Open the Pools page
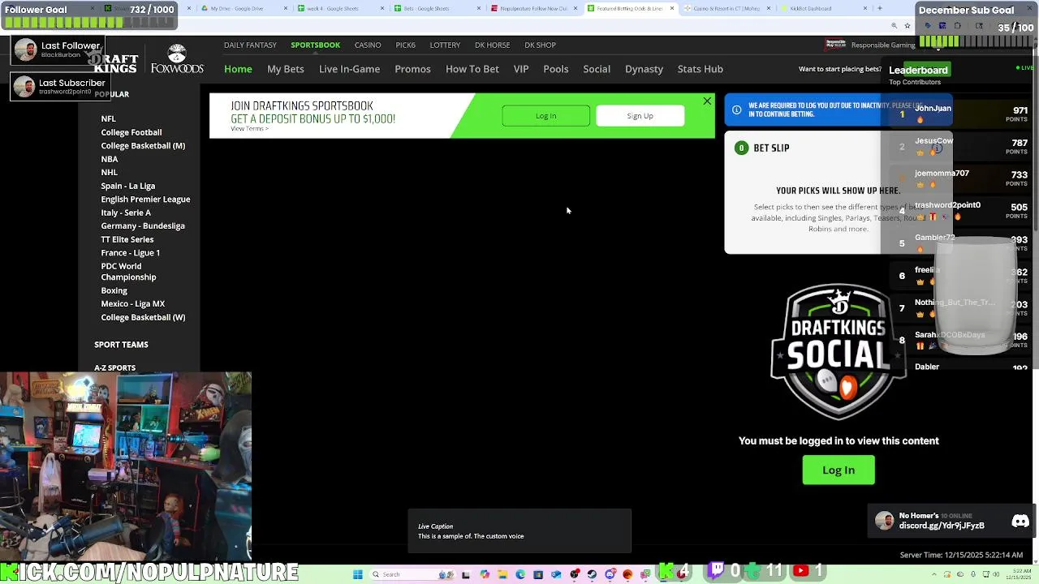Image resolution: width=1039 pixels, height=584 pixels. pos(556,69)
